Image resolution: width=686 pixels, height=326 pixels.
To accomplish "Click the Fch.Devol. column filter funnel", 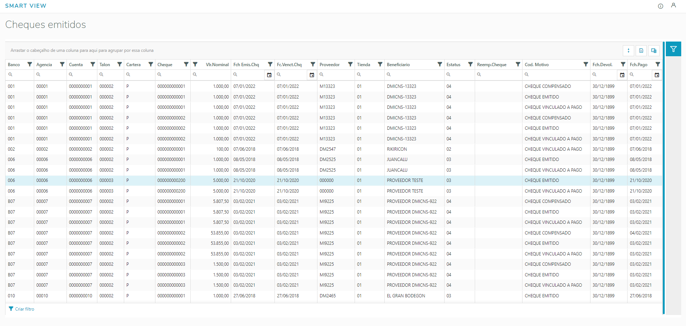I will pyautogui.click(x=623, y=64).
